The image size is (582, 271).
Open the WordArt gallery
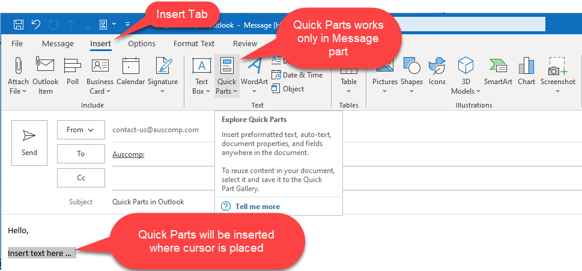pos(254,76)
